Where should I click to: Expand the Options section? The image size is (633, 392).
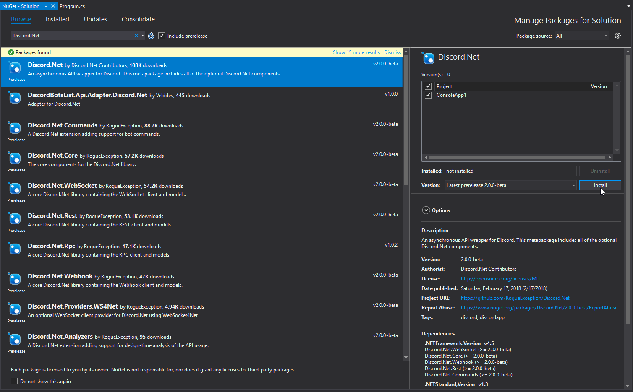[426, 210]
